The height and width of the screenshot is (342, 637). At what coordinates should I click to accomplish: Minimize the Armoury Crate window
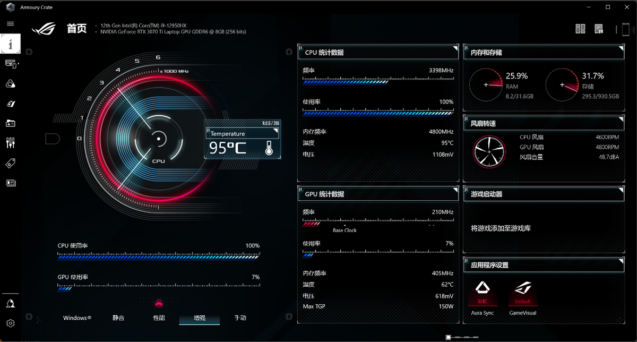(588, 7)
